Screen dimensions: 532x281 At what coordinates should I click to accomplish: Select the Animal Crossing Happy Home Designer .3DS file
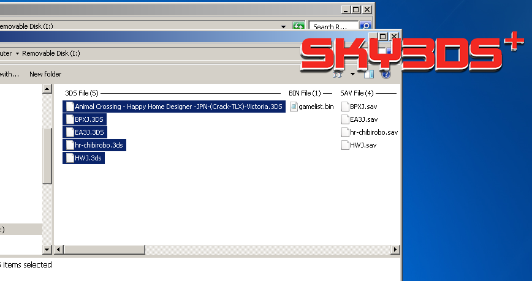[174, 107]
